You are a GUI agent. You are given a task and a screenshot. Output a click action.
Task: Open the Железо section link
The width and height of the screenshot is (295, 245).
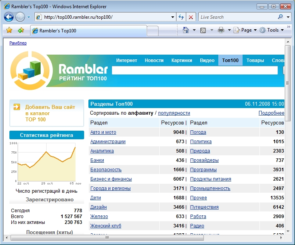pyautogui.click(x=99, y=217)
